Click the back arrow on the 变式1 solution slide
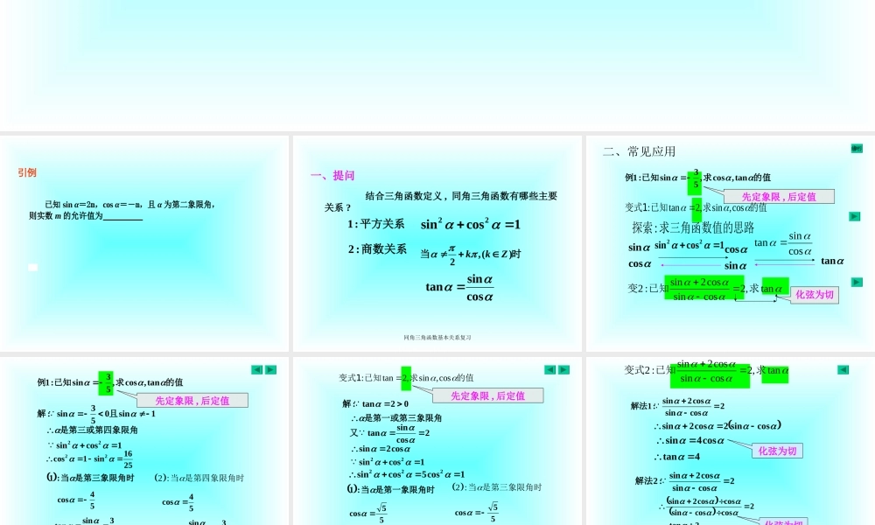875x525 pixels. (549, 370)
